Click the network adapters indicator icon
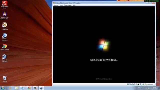Screen dimensions: 160x90 (x=134, y=84)
